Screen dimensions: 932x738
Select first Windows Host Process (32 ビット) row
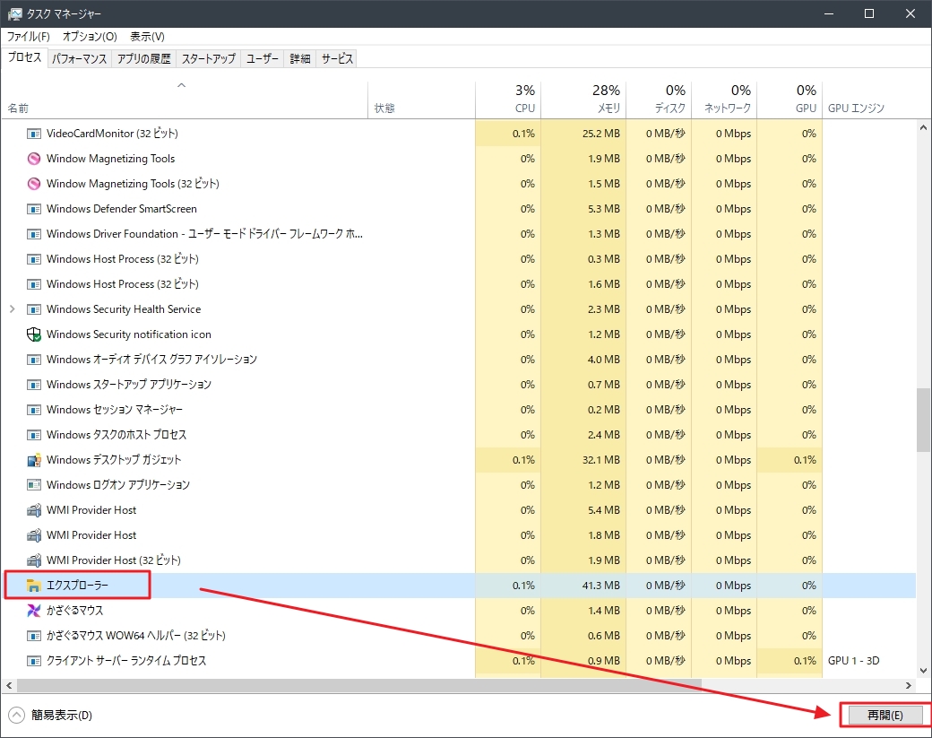click(x=458, y=259)
